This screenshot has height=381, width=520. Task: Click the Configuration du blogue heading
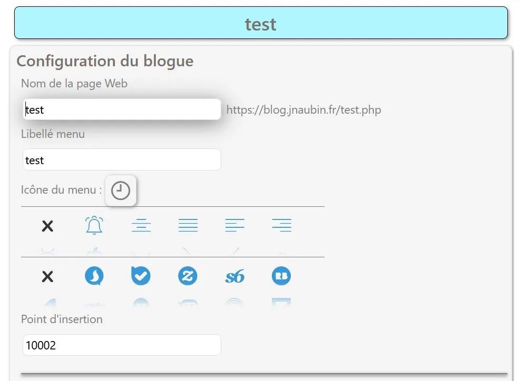pyautogui.click(x=105, y=61)
